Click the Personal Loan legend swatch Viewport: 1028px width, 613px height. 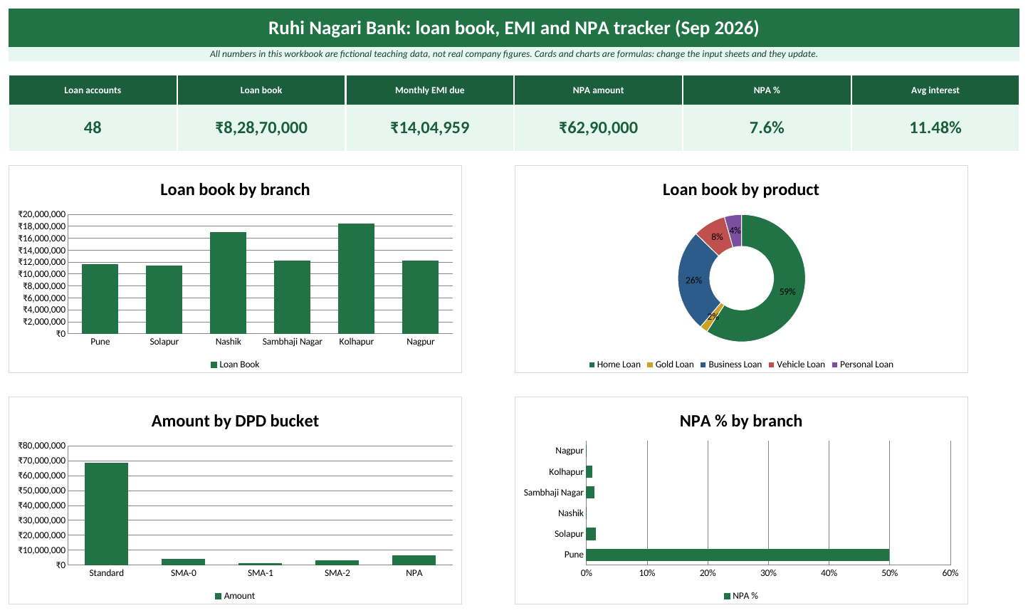835,365
